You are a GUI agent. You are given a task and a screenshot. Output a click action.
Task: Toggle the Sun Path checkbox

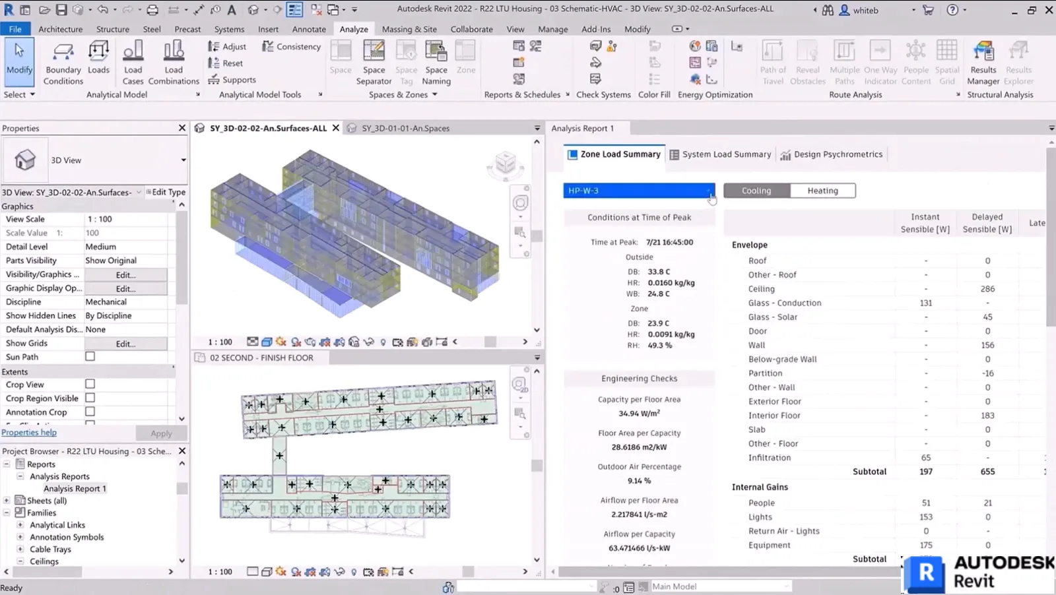pyautogui.click(x=90, y=356)
